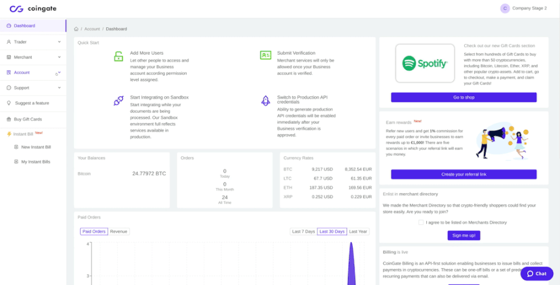Show Last 7 Days in chart

(304, 232)
